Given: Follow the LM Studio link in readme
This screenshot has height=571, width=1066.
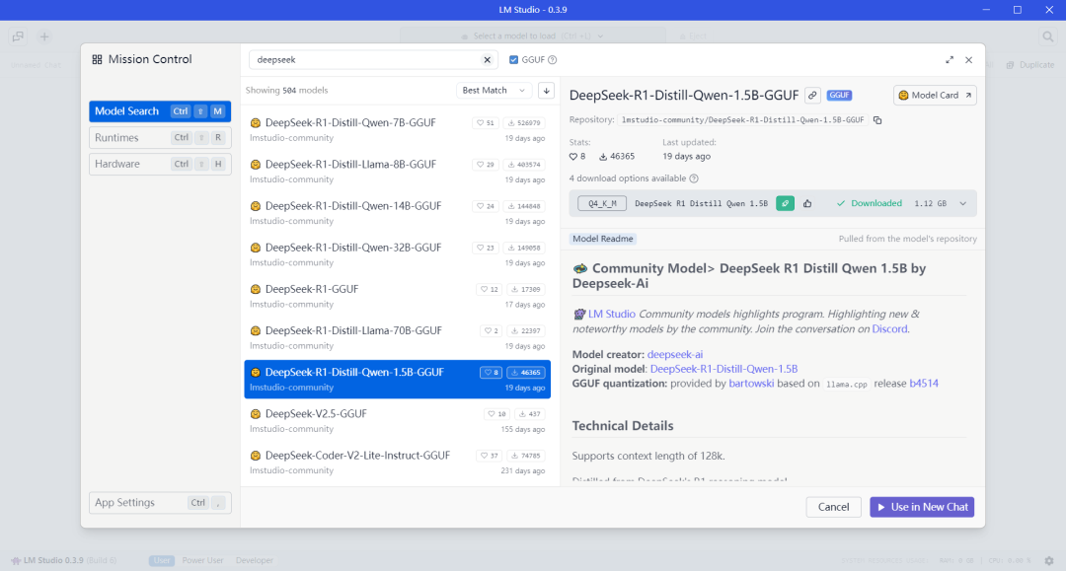Looking at the screenshot, I should (612, 315).
